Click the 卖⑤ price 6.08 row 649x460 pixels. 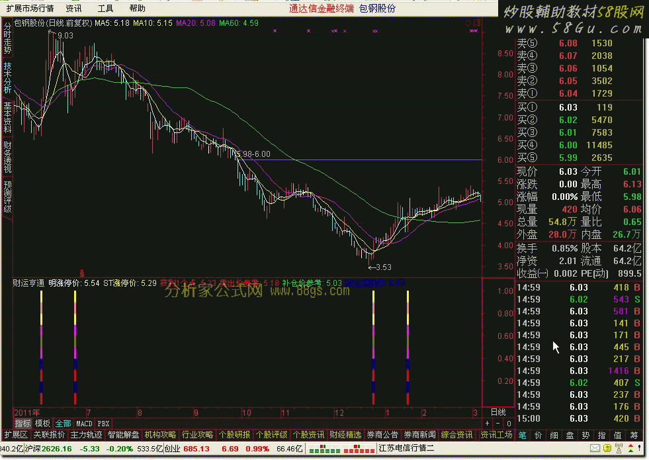click(x=579, y=44)
